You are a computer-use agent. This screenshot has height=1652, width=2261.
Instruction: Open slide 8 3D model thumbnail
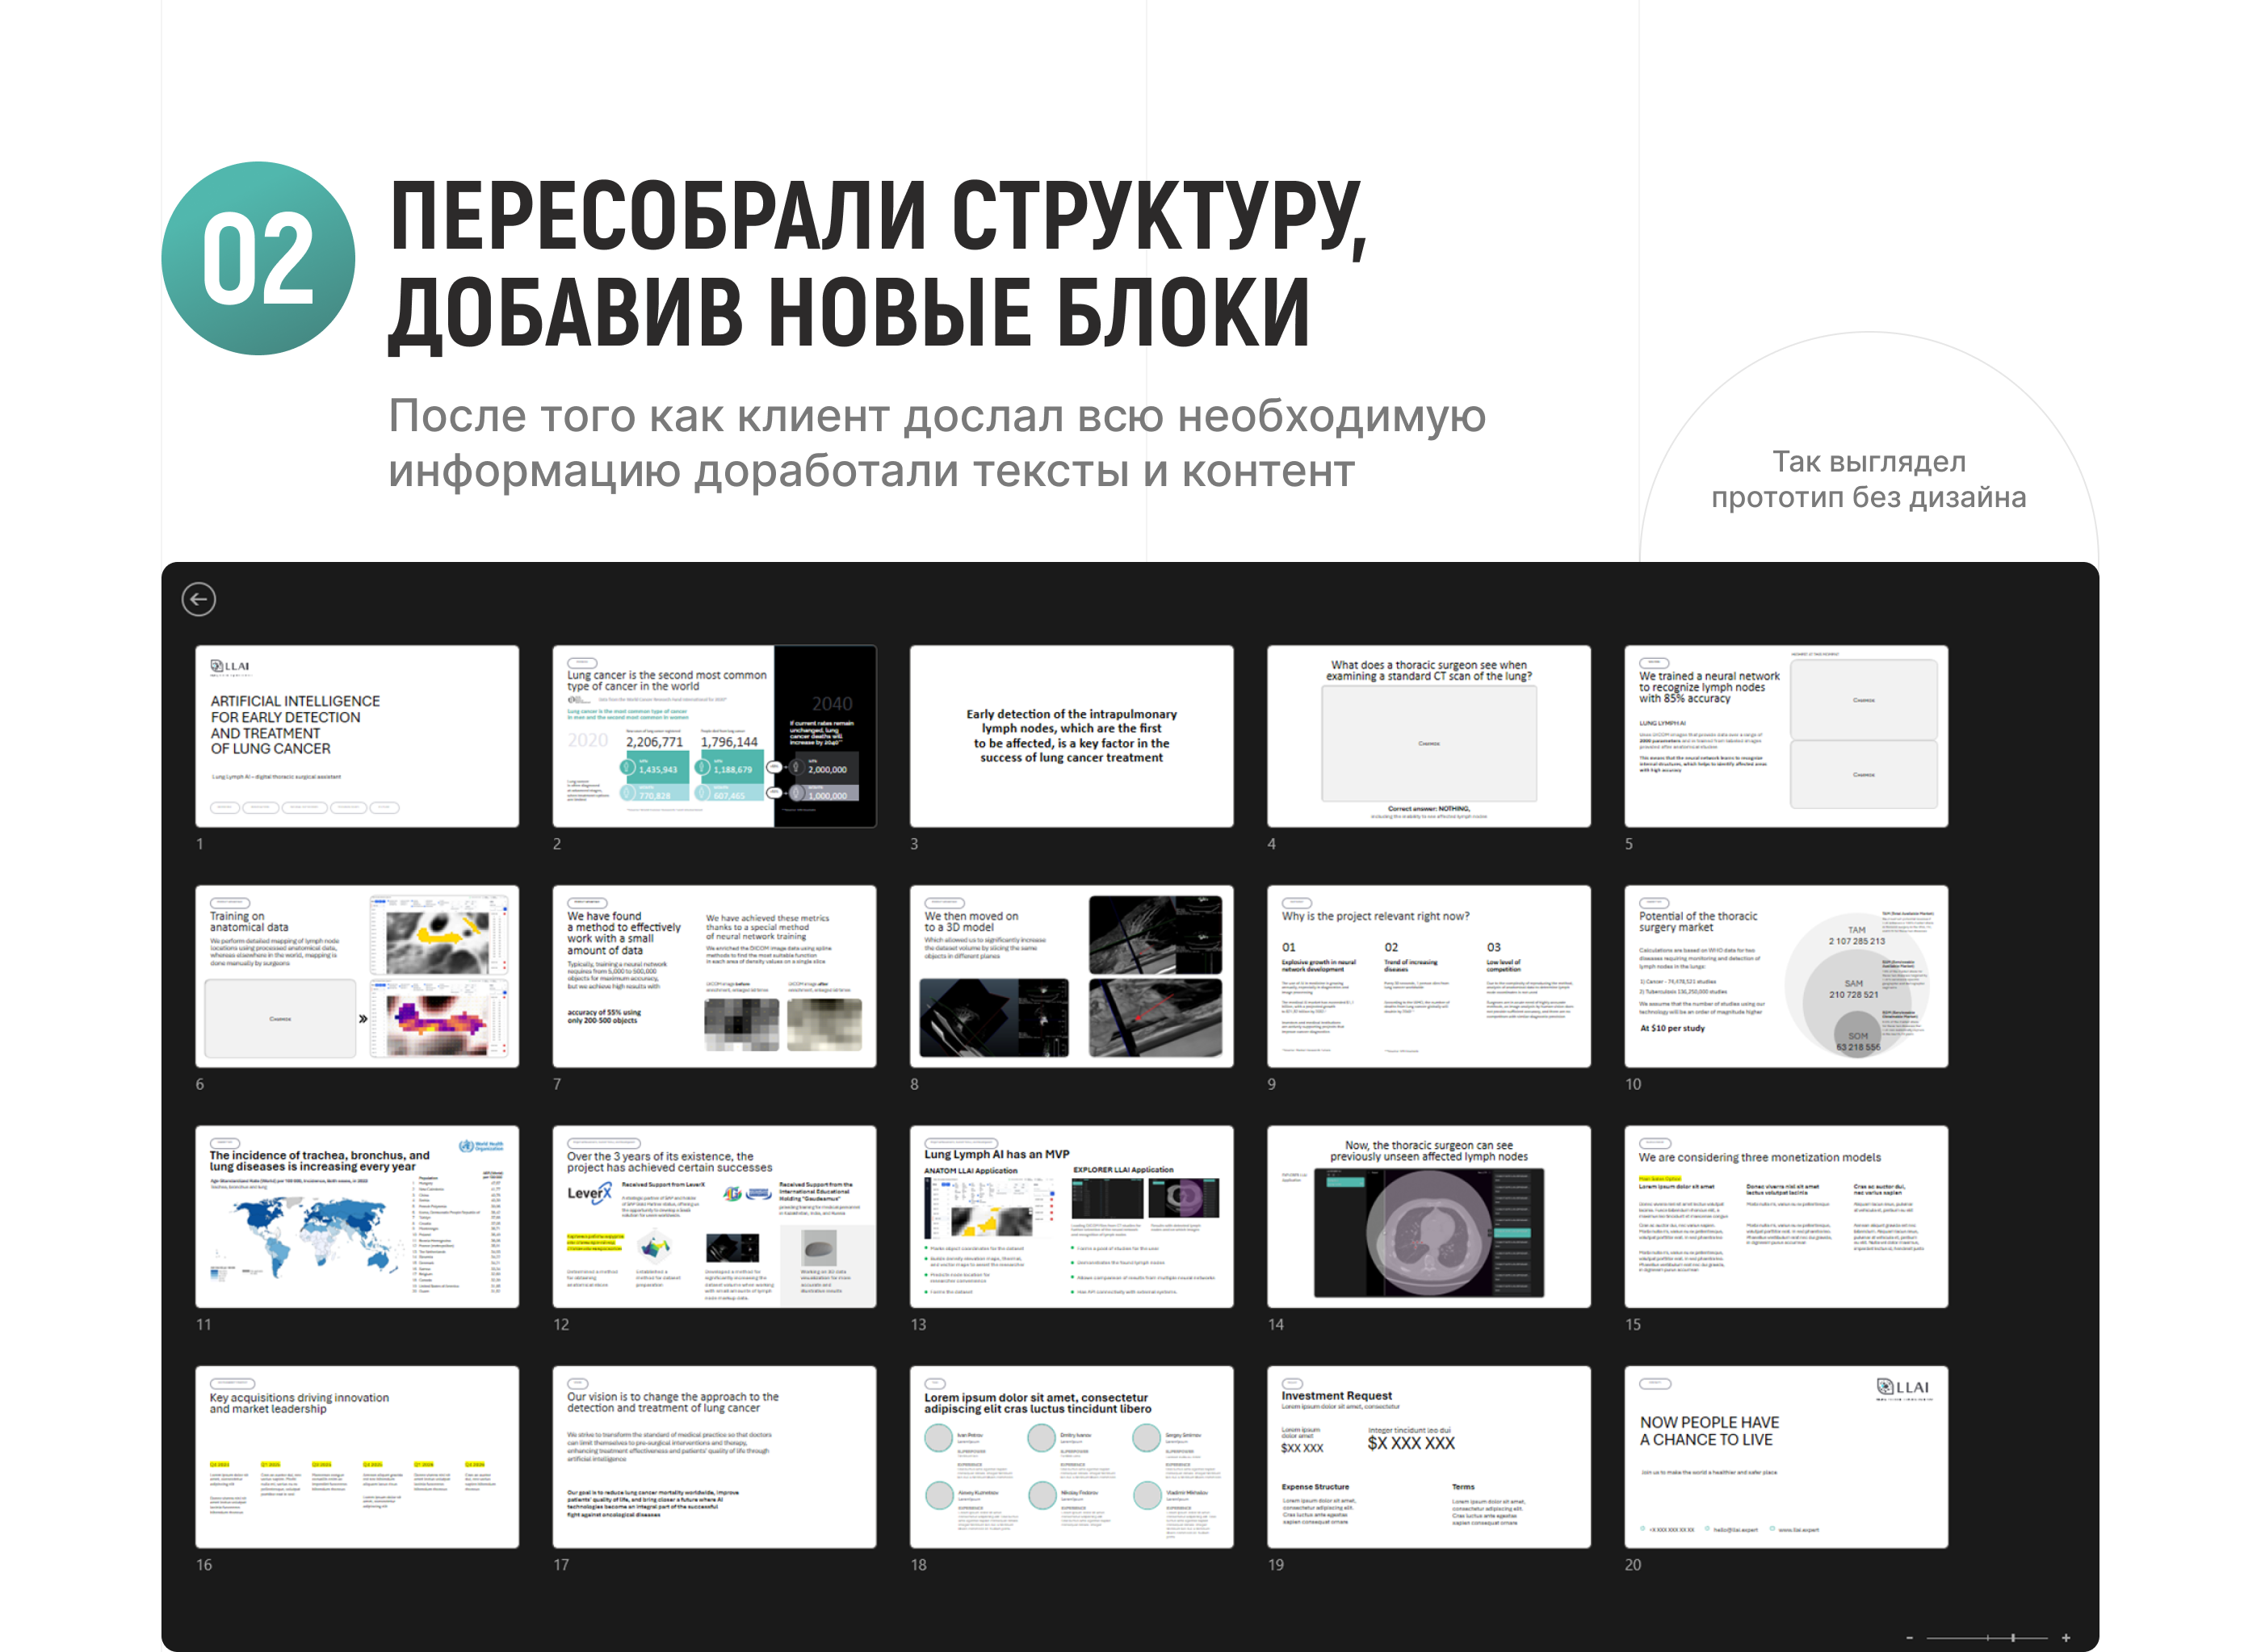(1071, 976)
